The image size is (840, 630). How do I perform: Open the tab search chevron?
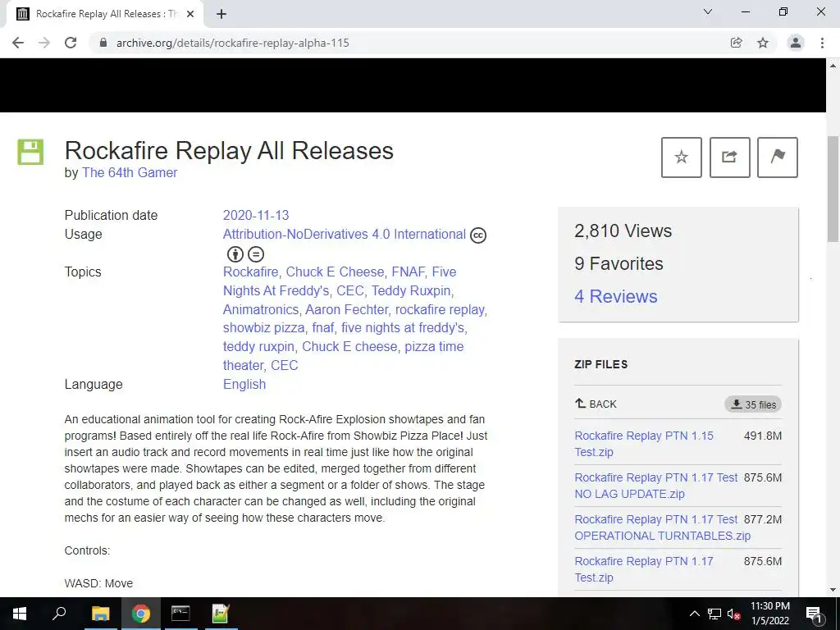(x=708, y=11)
